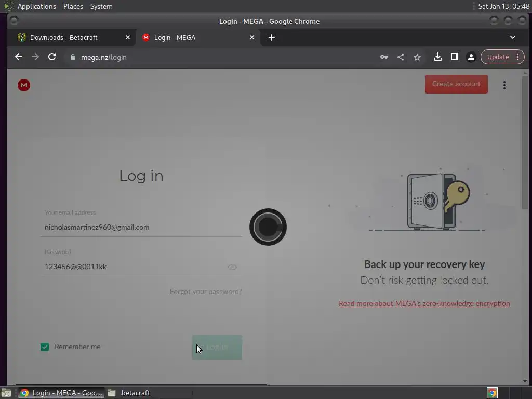Click the MEGA logo icon
This screenshot has width=532, height=399.
pyautogui.click(x=24, y=85)
